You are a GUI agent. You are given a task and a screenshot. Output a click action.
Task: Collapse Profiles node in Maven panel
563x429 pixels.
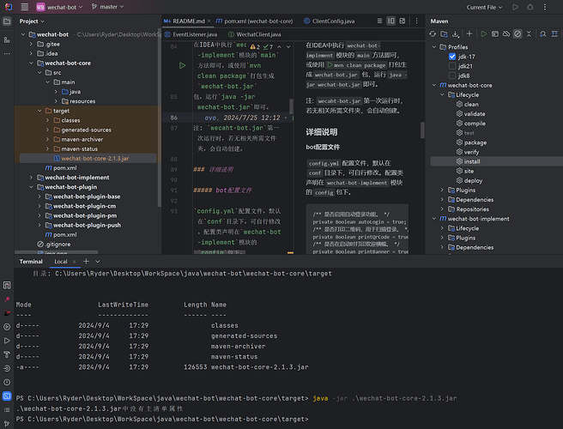click(434, 47)
